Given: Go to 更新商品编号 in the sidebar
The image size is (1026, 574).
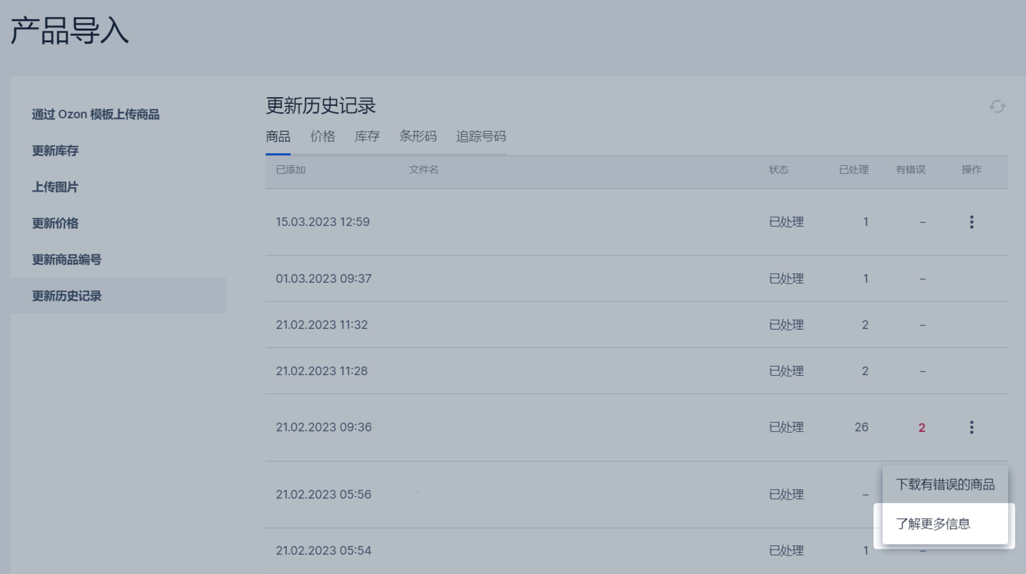Looking at the screenshot, I should coord(67,259).
